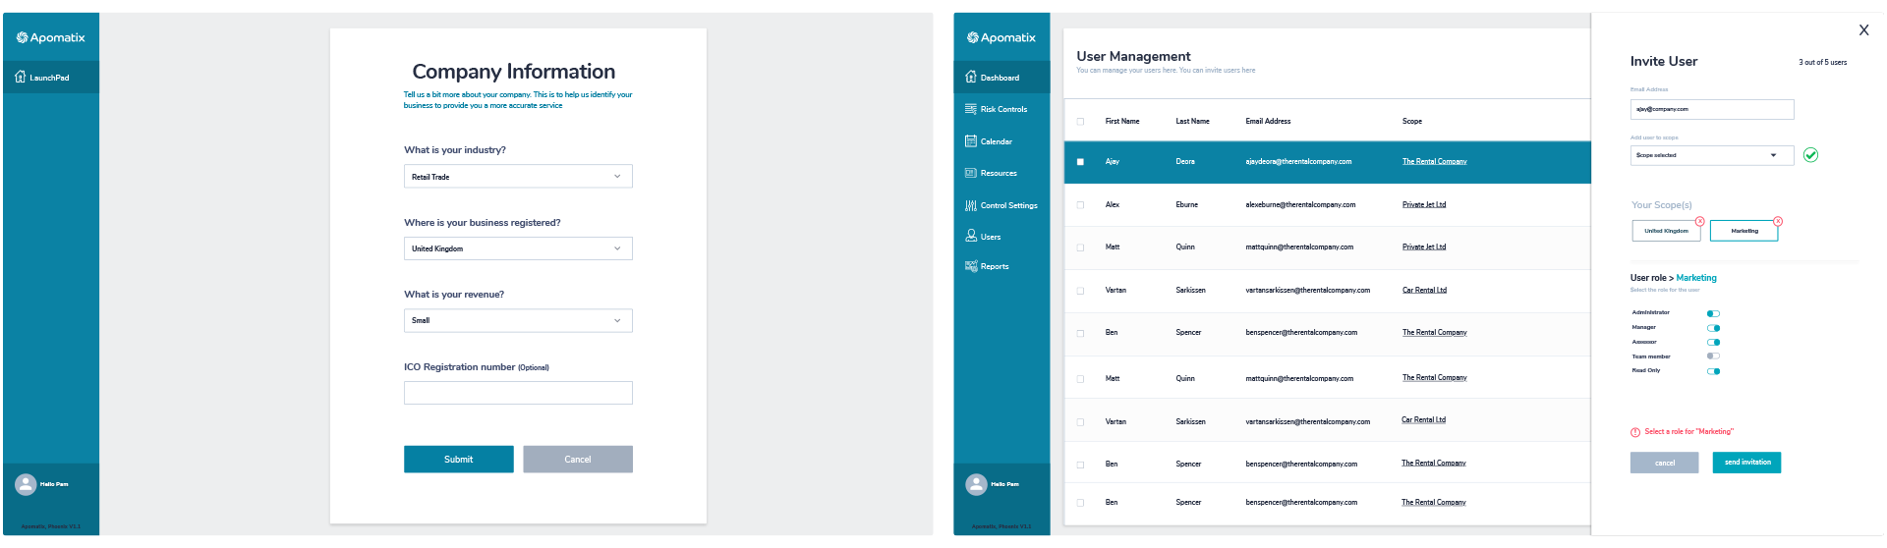Select the United Kingdom scope tab
Screen dimensions: 1887x548
[x=1666, y=231]
